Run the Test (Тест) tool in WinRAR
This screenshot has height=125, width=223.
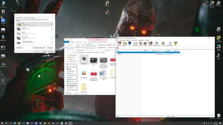point(130,43)
